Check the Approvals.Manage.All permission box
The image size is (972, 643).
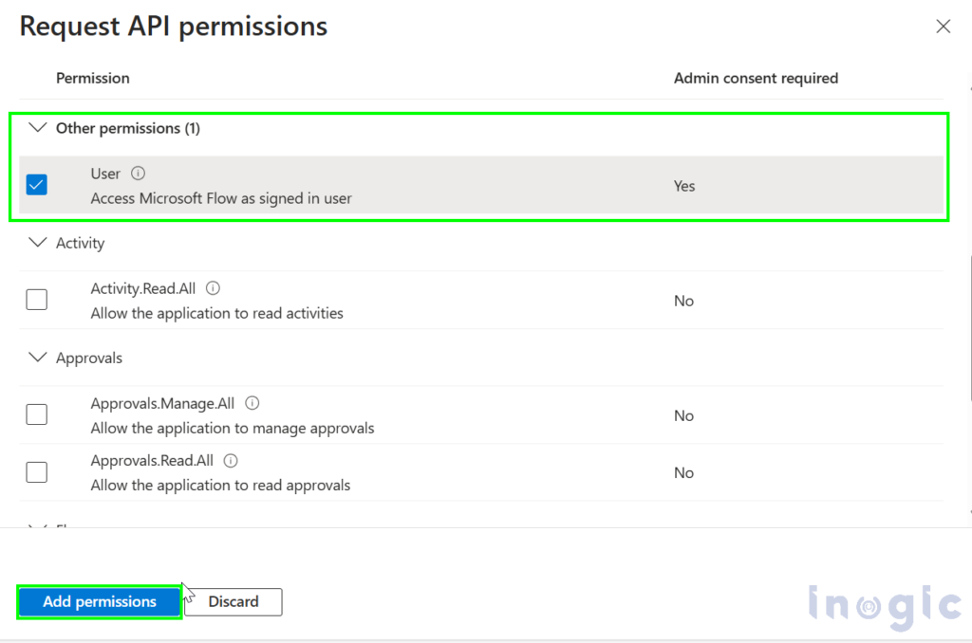click(37, 414)
